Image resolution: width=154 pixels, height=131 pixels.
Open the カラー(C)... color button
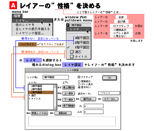point(111,99)
